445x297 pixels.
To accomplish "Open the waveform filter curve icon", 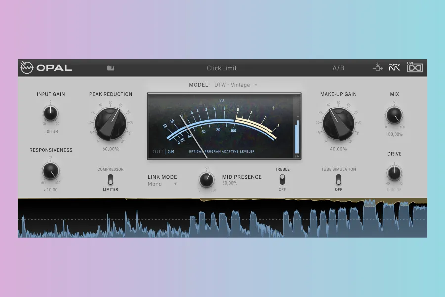I will coord(394,68).
